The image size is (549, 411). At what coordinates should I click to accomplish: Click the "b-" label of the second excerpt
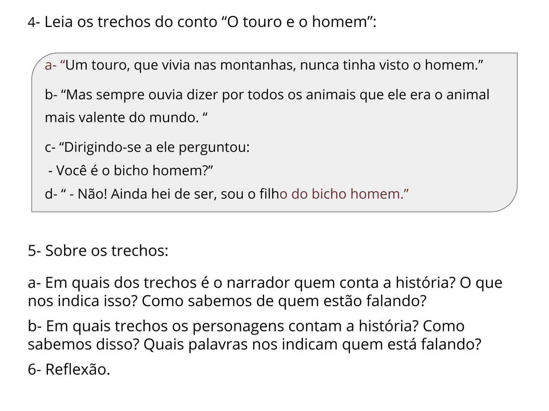click(51, 95)
